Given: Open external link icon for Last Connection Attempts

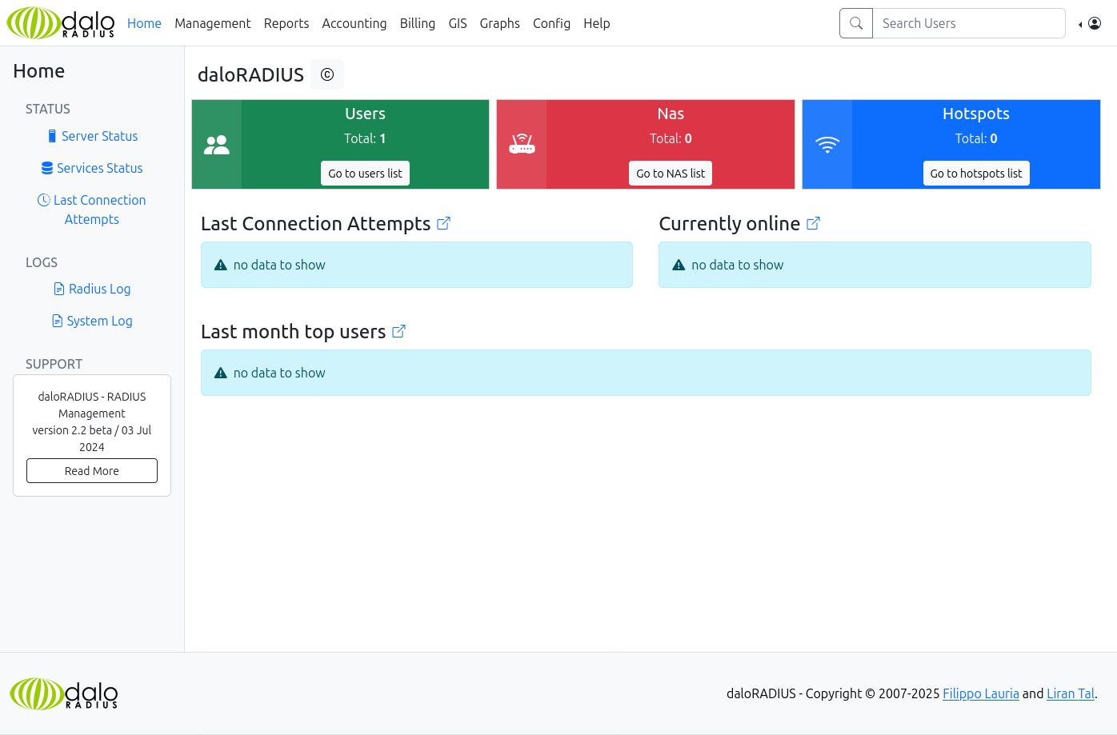Looking at the screenshot, I should click(443, 224).
